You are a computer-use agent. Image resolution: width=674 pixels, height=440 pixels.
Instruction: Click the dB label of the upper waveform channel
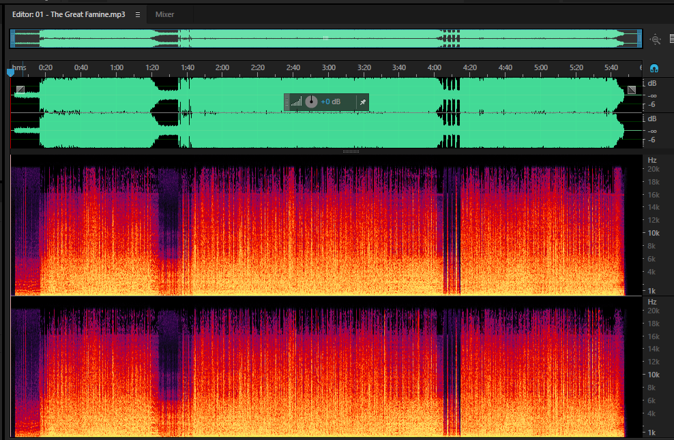[x=652, y=83]
